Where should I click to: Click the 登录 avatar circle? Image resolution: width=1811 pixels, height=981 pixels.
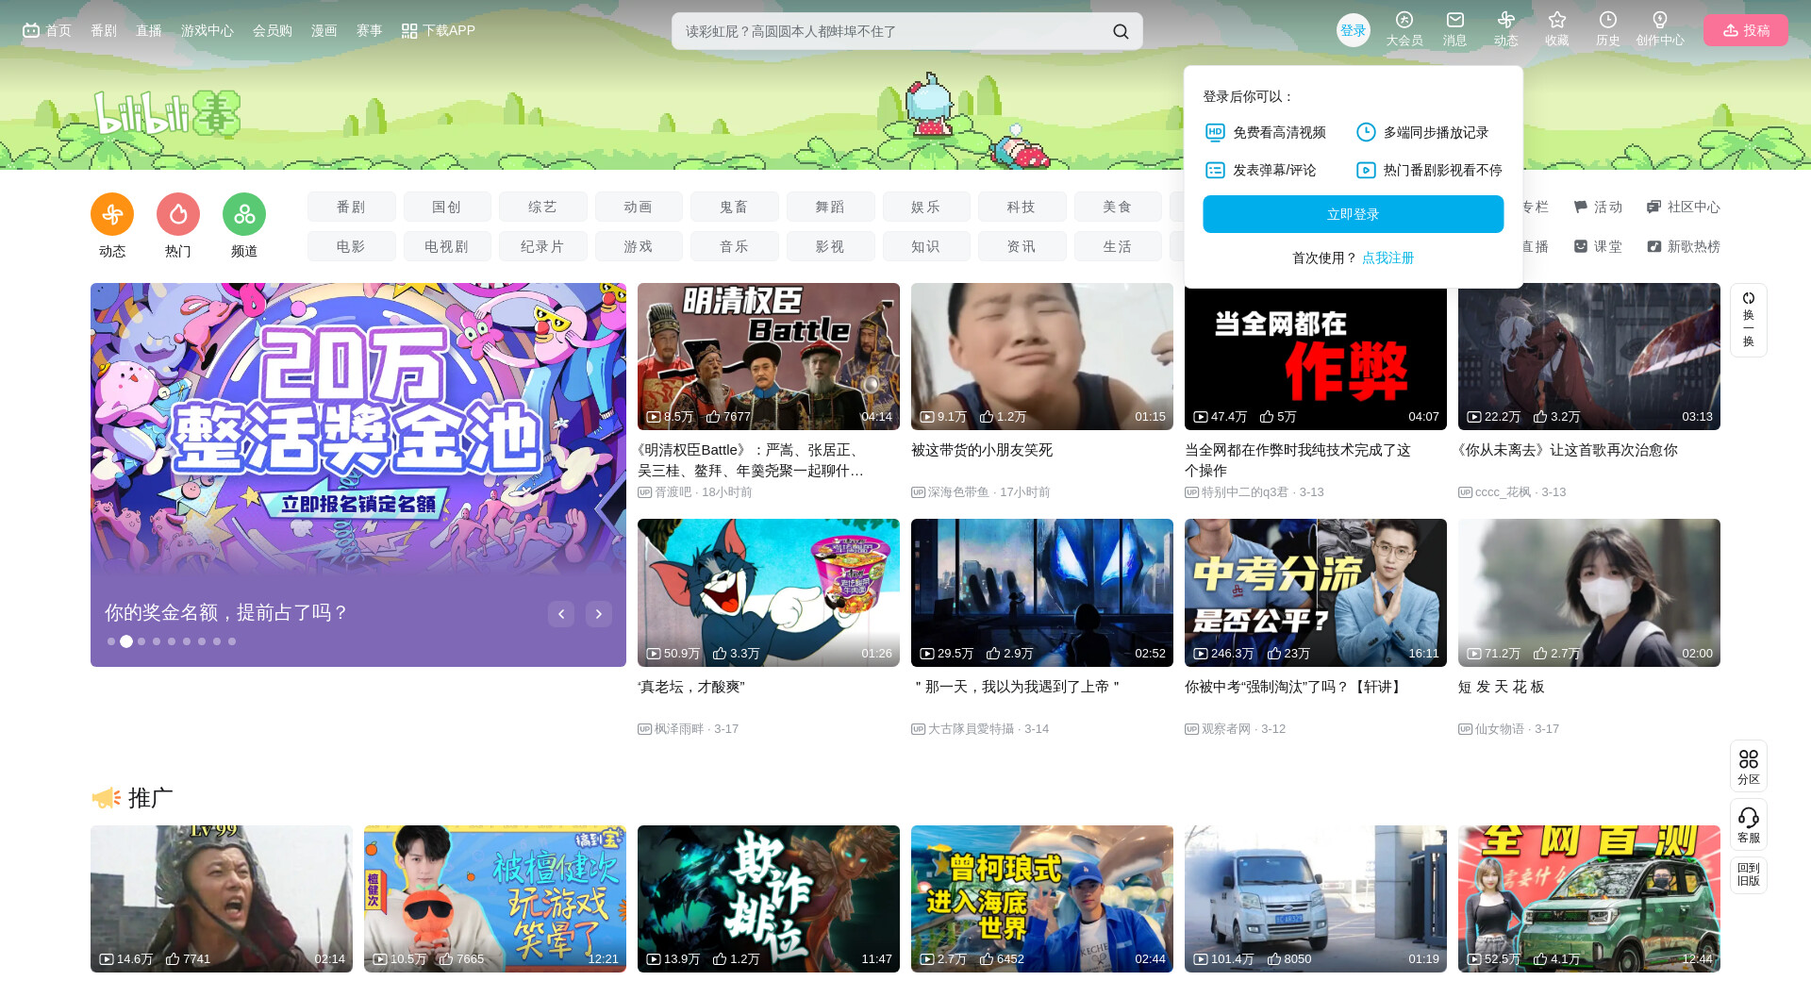pyautogui.click(x=1353, y=30)
